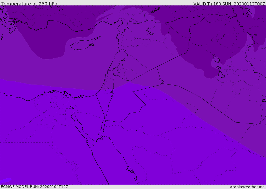This screenshot has width=266, height=189.
Task: Click the 'ArabiaWeather Inc.' credit text
Action: click(x=247, y=187)
